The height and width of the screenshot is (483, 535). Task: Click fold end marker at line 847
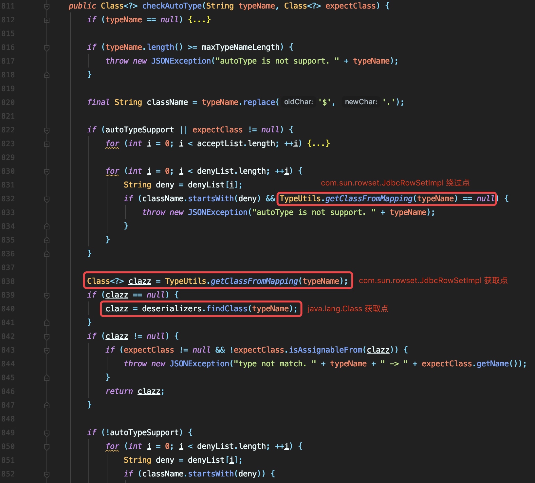pyautogui.click(x=47, y=405)
